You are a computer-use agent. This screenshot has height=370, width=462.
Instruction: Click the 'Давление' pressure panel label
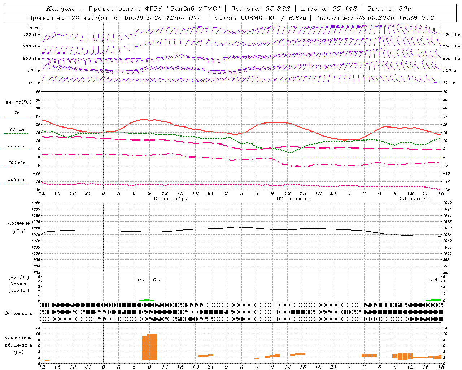(18, 223)
